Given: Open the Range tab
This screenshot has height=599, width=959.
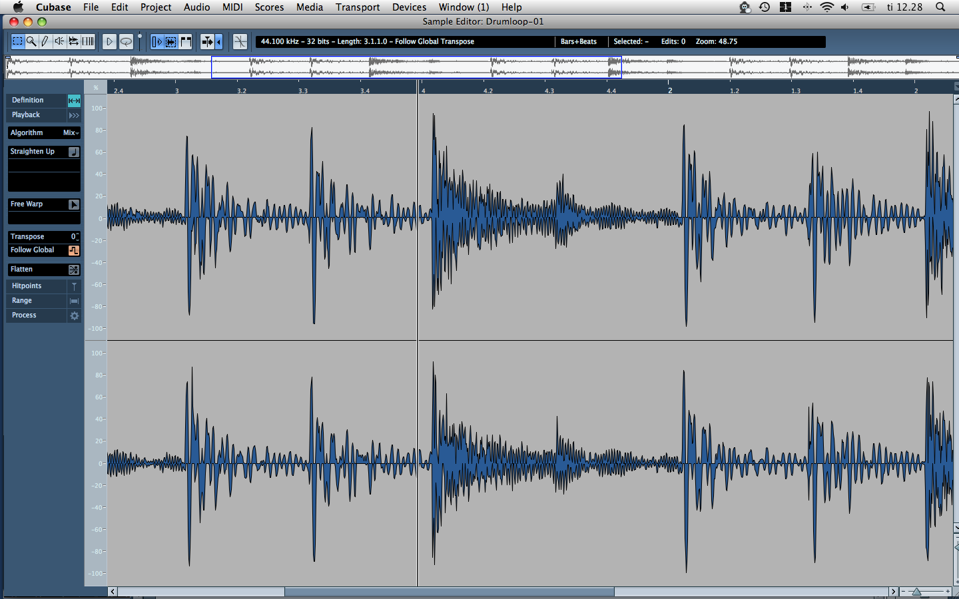Looking at the screenshot, I should [x=37, y=301].
